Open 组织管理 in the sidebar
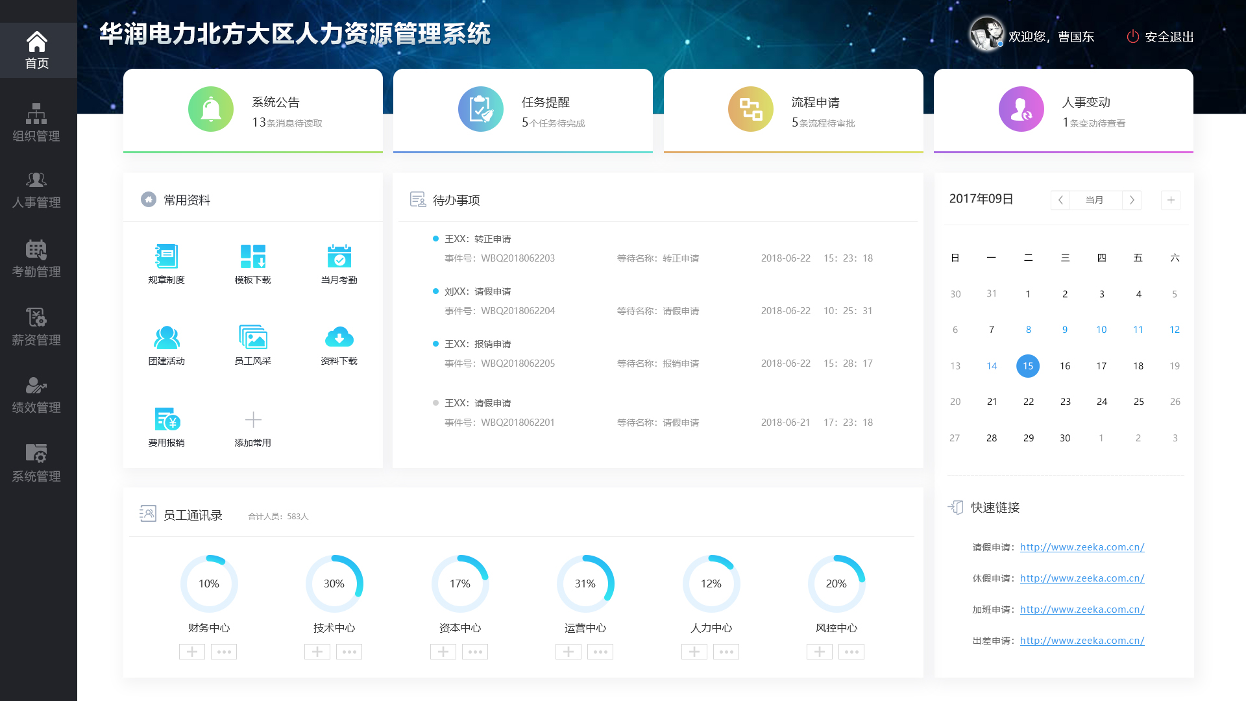The height and width of the screenshot is (701, 1246). (x=36, y=122)
